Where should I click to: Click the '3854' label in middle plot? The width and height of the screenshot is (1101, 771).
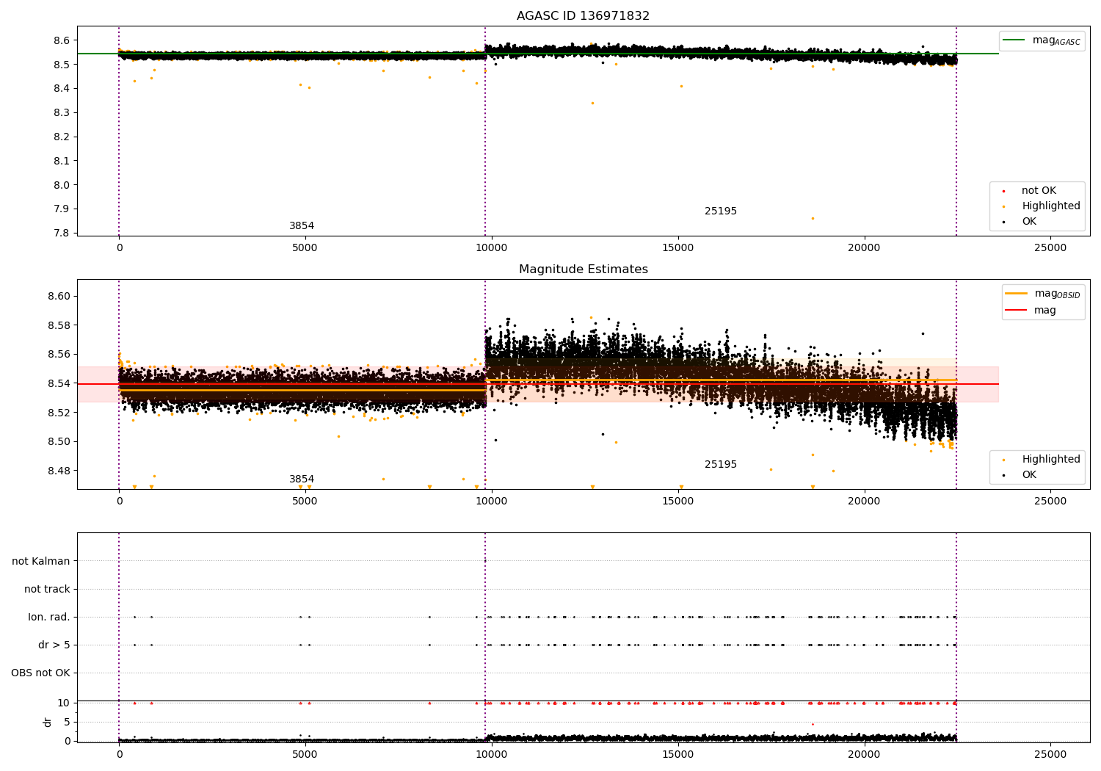click(x=302, y=479)
